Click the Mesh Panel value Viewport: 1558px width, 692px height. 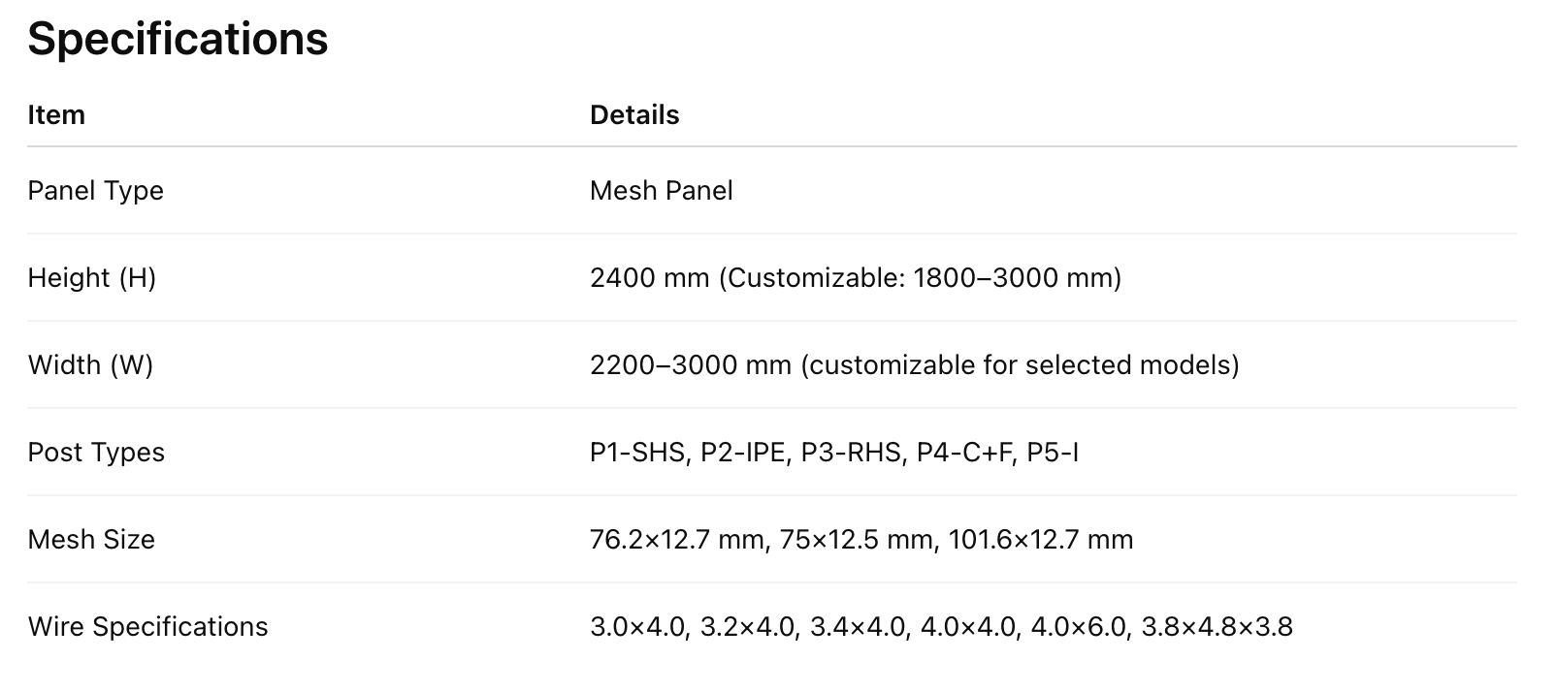[661, 191]
